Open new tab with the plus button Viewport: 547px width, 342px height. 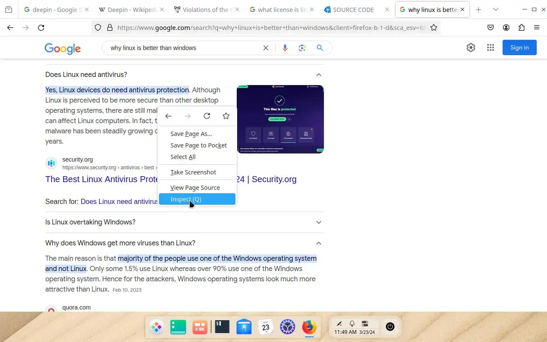(x=479, y=9)
